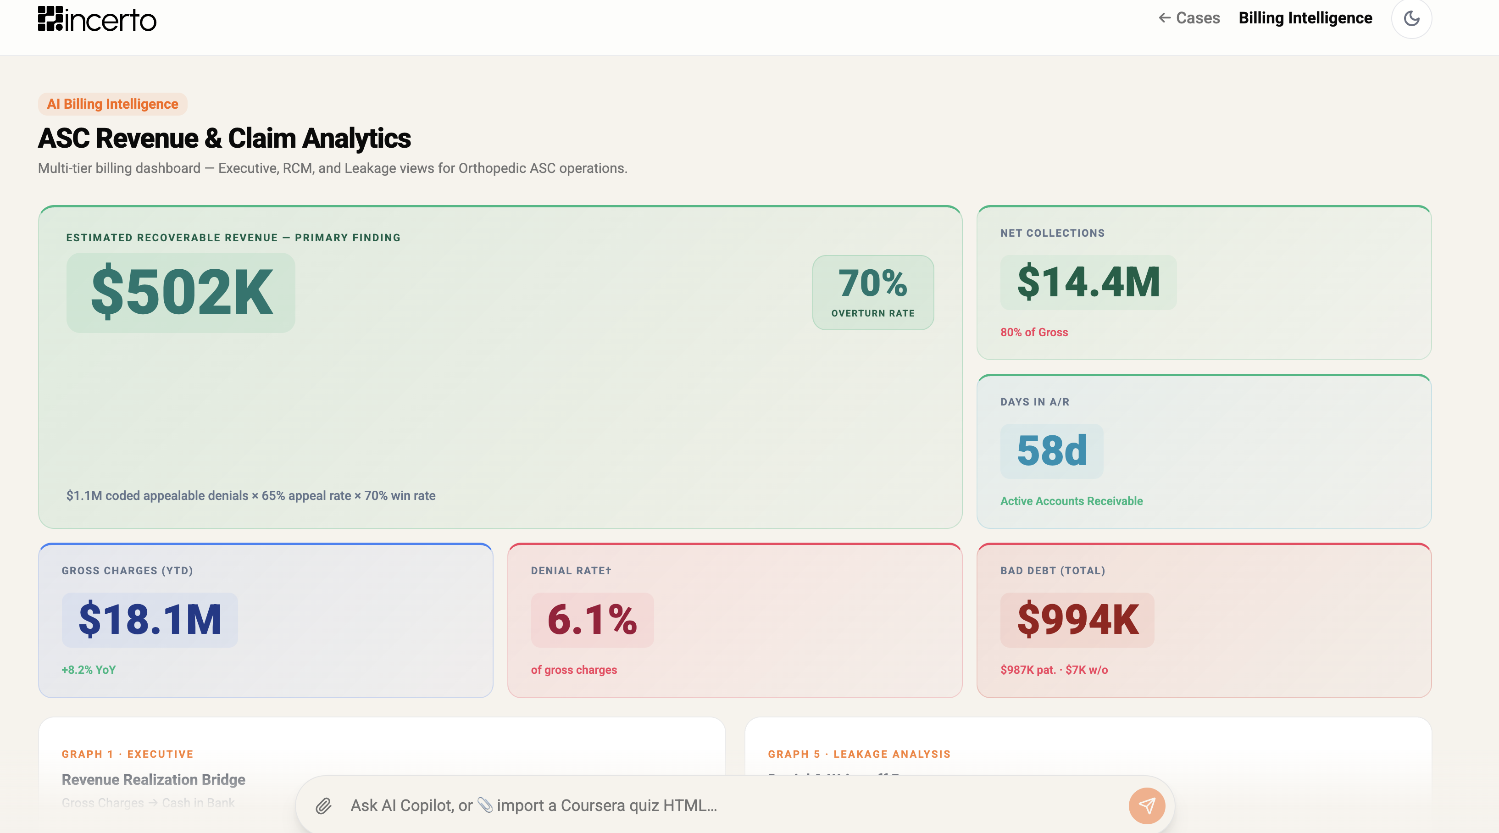This screenshot has width=1499, height=833.
Task: Click the Estimated Recoverable Revenue heading
Action: pyautogui.click(x=233, y=238)
